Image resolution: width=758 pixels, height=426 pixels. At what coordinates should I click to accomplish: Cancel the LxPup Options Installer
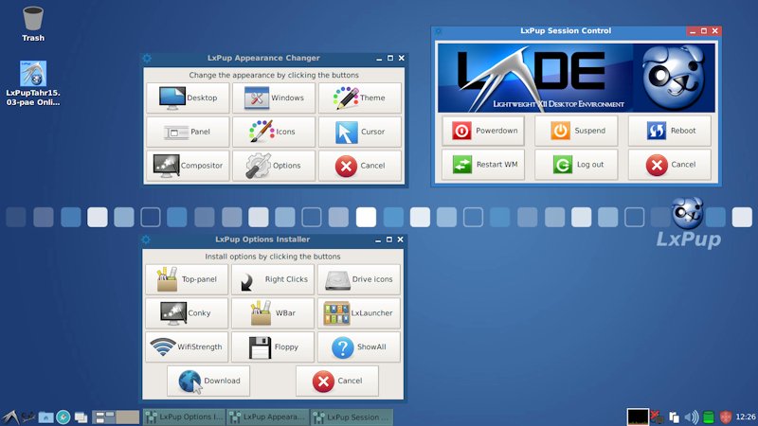(x=337, y=382)
